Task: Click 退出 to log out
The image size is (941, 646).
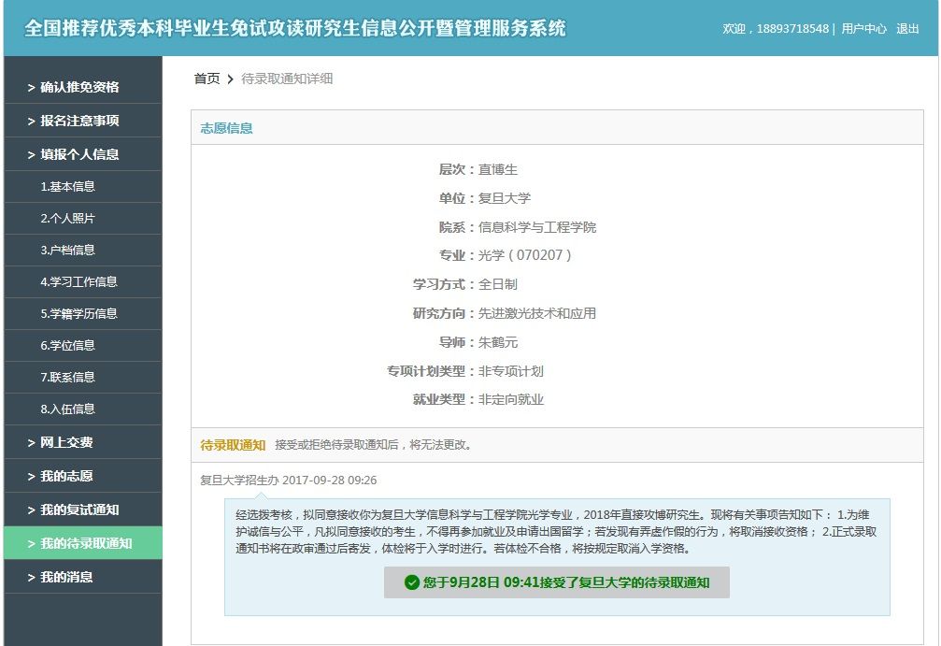Action: 907,29
